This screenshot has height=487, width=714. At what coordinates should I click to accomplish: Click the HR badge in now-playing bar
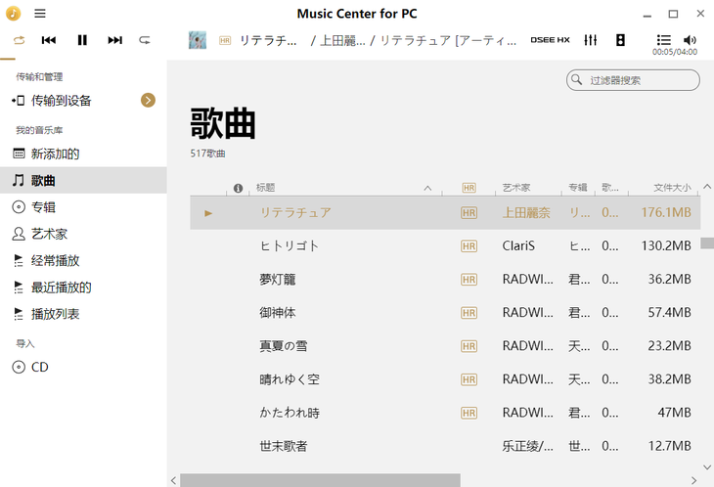(x=225, y=40)
